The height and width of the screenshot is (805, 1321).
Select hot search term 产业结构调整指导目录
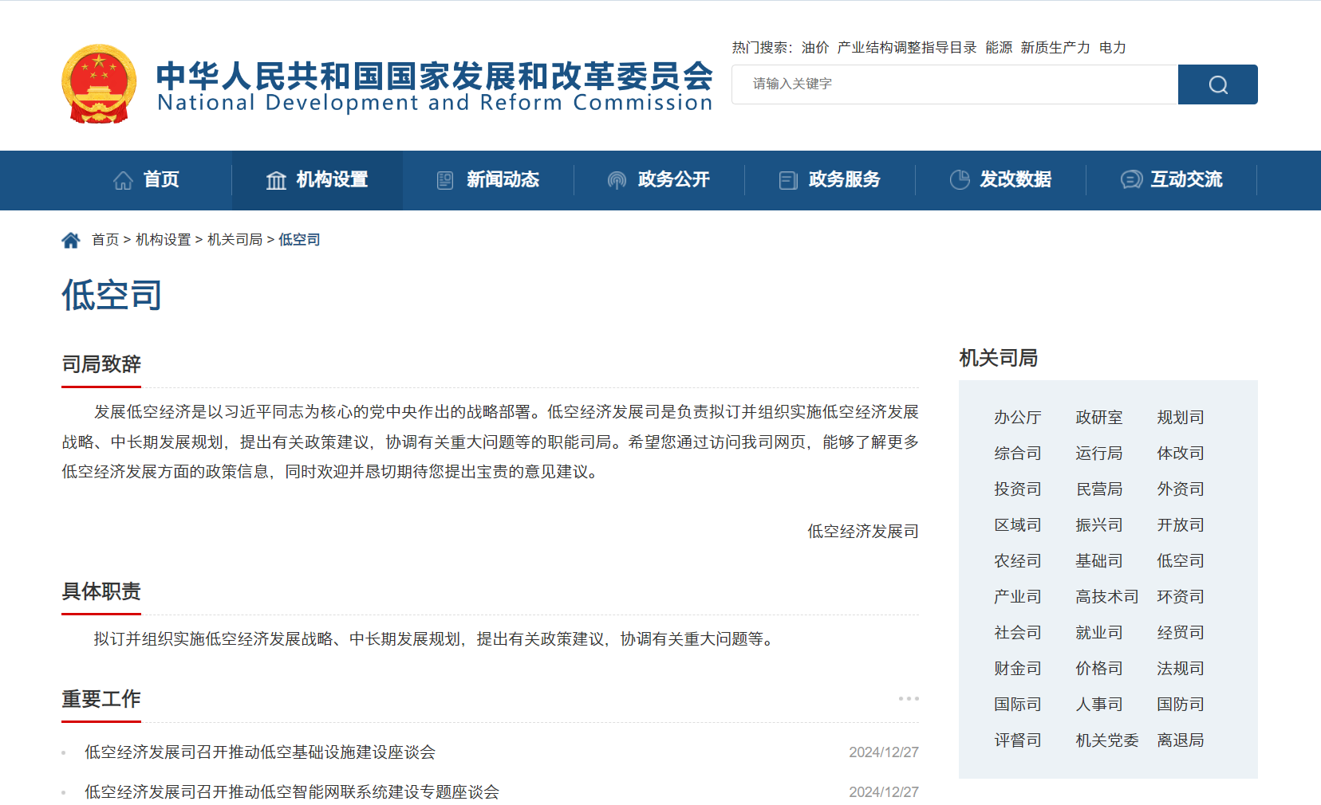click(x=907, y=48)
